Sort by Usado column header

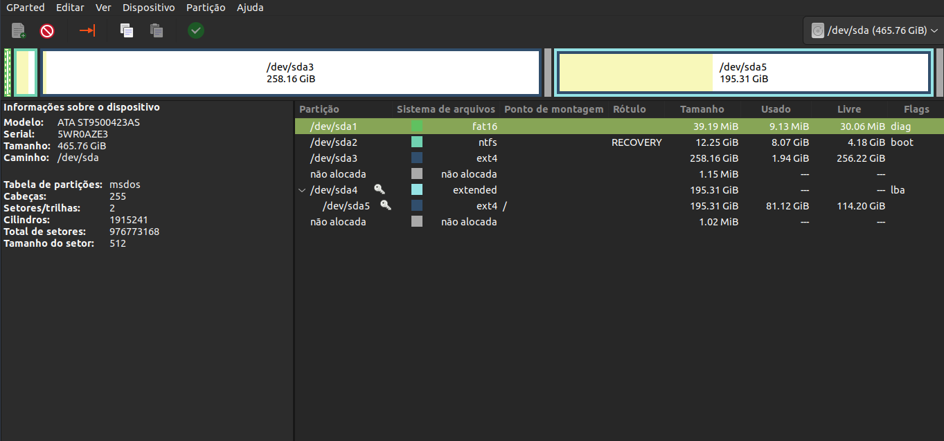click(776, 109)
